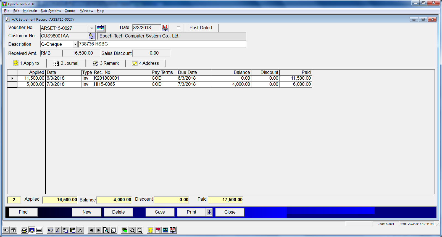Image resolution: width=442 pixels, height=237 pixels.
Task: Click the document magnifier search icon
Action: pyautogui.click(x=106, y=230)
